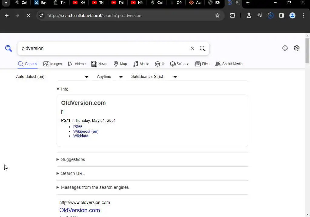
Task: Open Chrome Labs flask icon
Action: tap(249, 15)
